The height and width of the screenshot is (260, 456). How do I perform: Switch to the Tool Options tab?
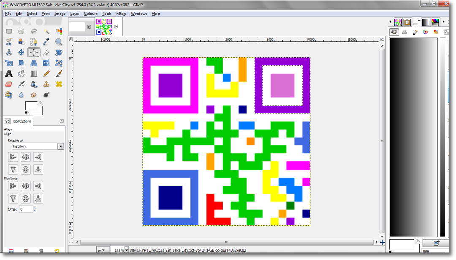pyautogui.click(x=18, y=121)
